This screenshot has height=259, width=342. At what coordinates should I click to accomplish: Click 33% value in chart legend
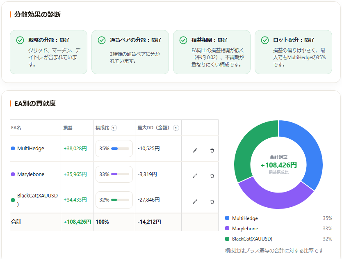[x=327, y=229]
